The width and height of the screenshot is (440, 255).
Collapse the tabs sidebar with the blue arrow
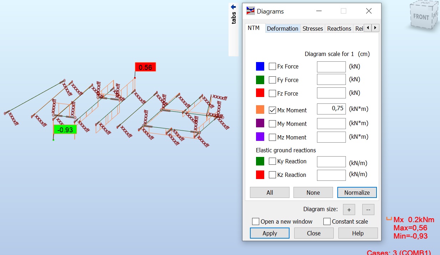tap(233, 6)
